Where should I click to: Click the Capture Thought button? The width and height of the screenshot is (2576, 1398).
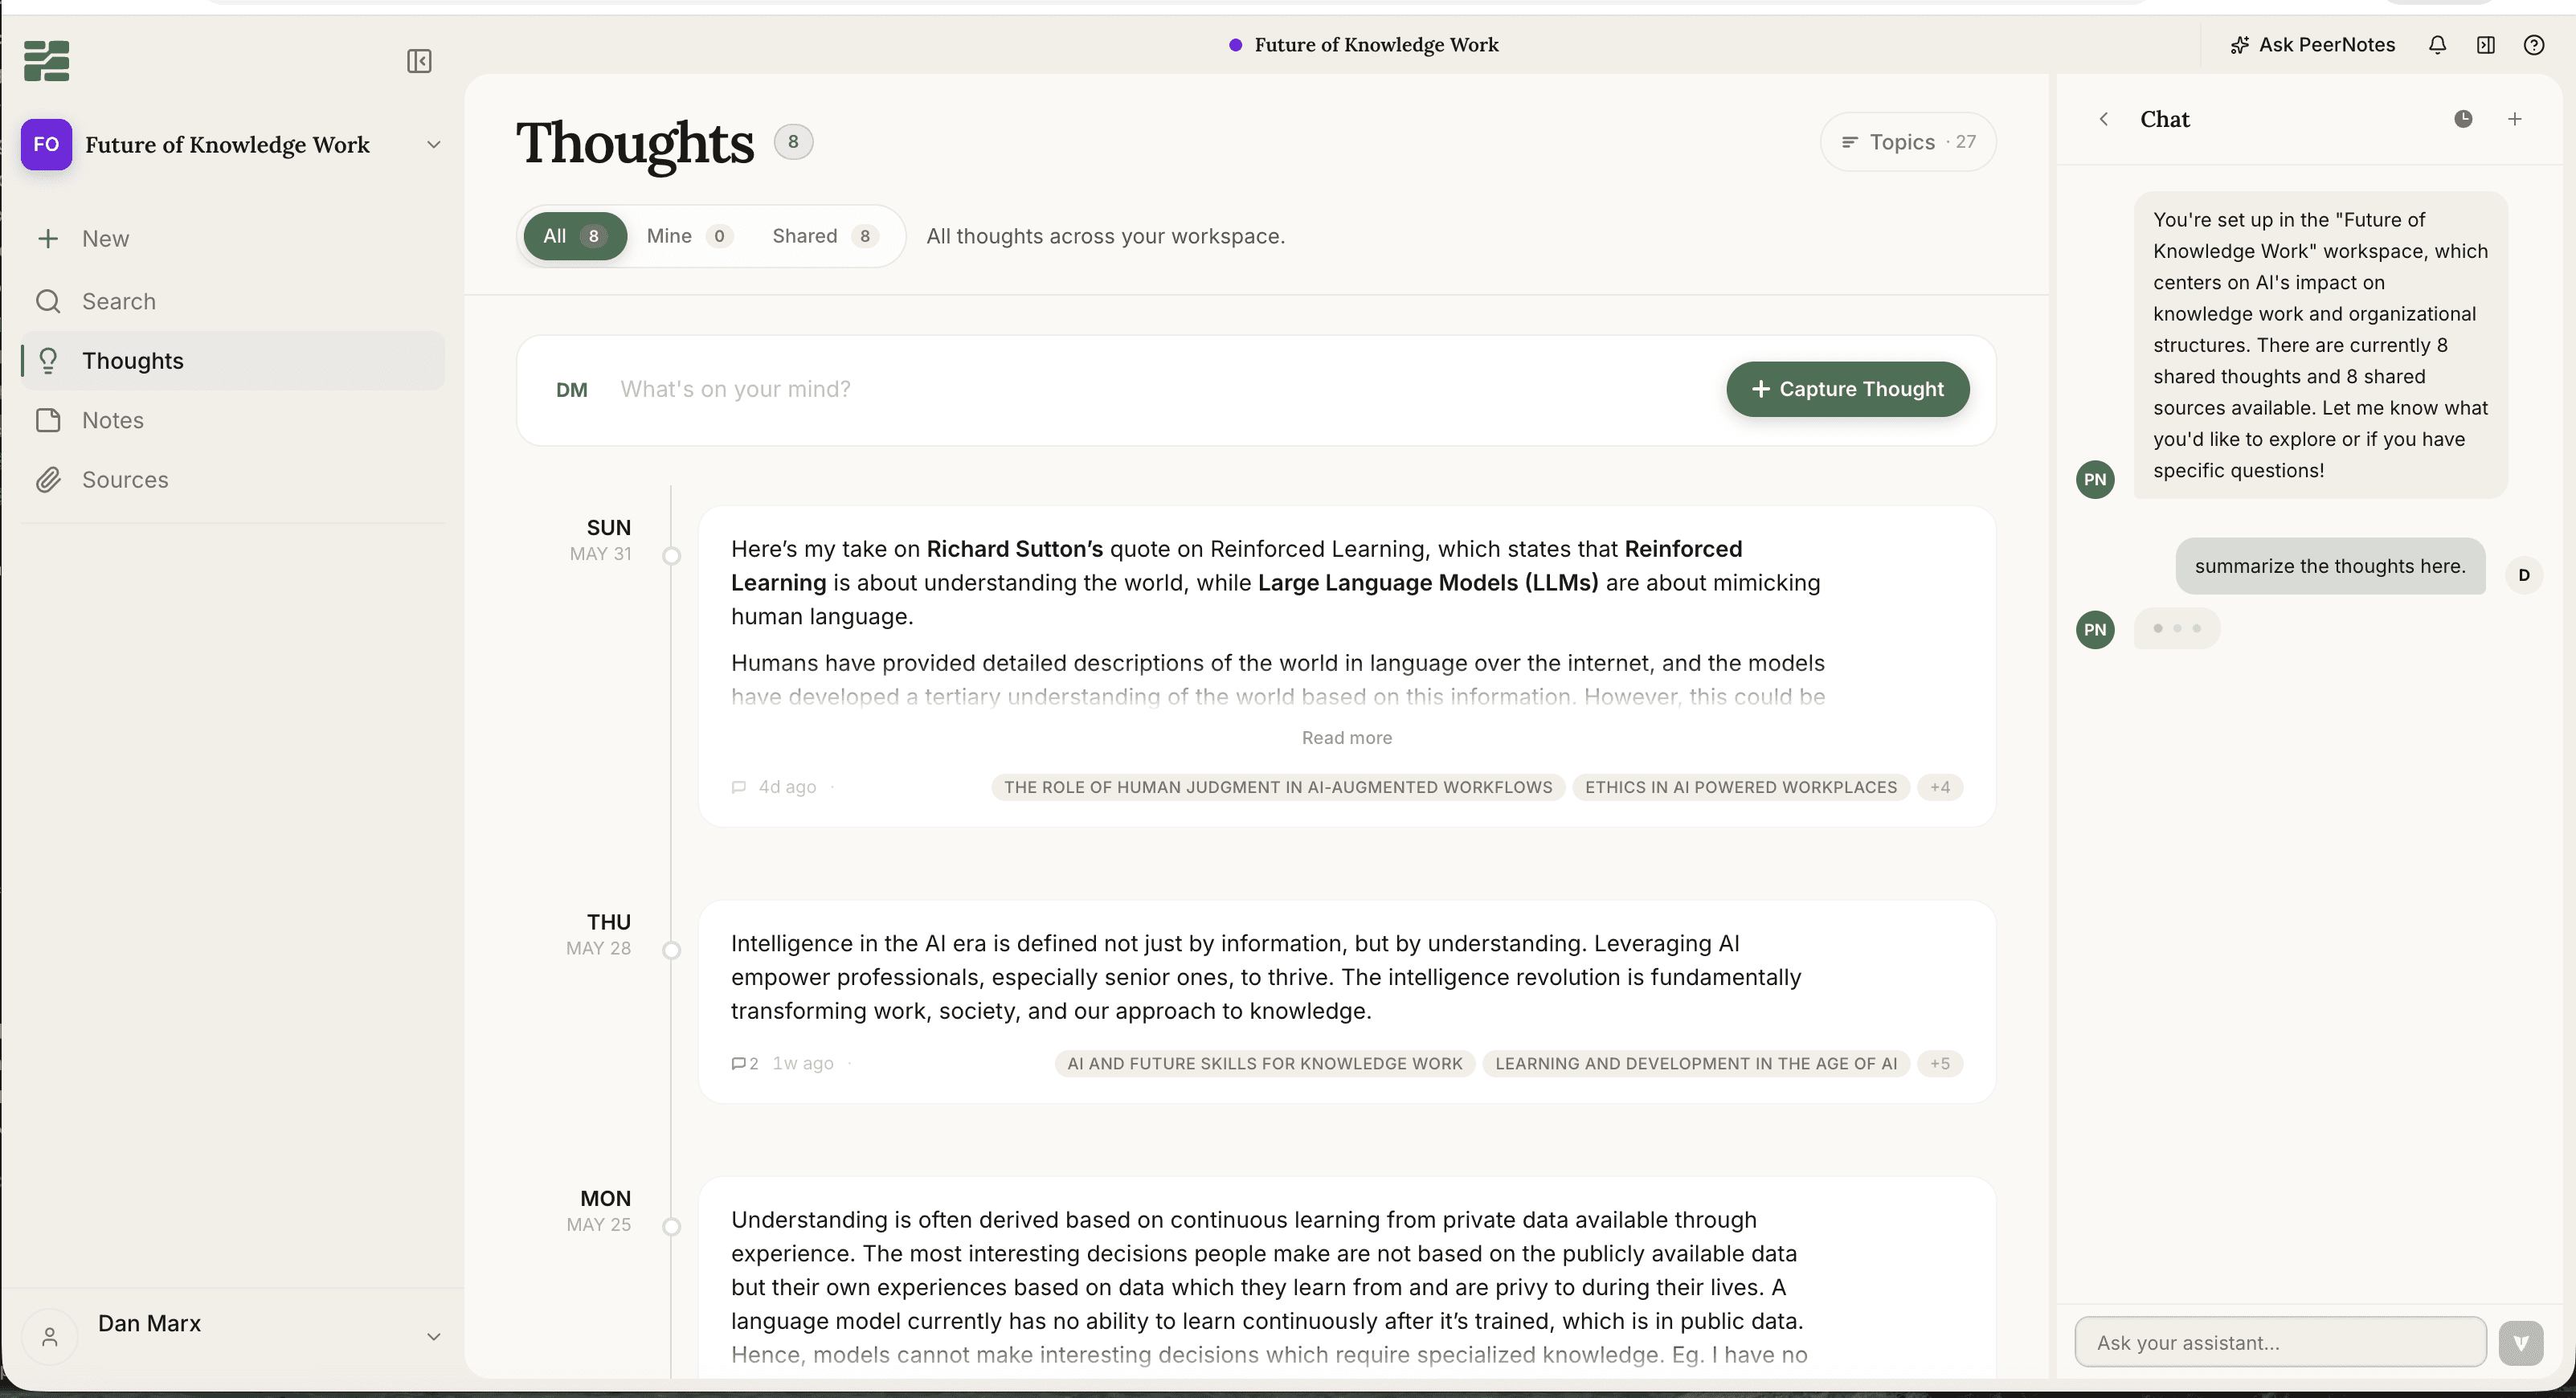[x=1847, y=389]
